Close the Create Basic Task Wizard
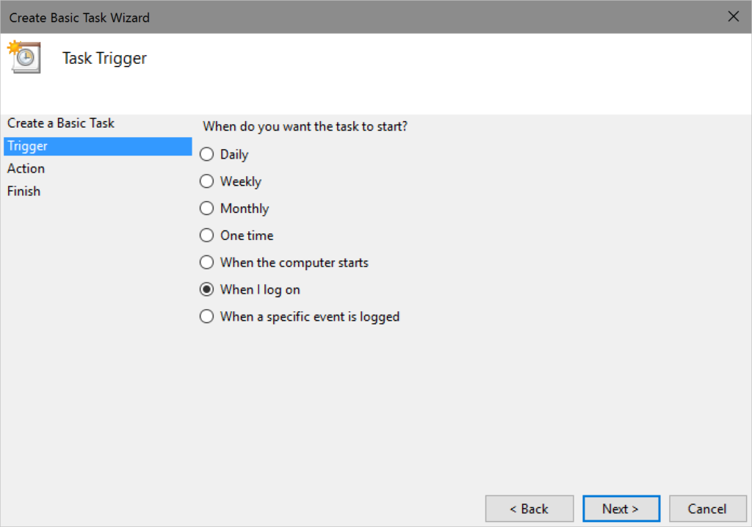Image resolution: width=752 pixels, height=527 pixels. [x=733, y=16]
